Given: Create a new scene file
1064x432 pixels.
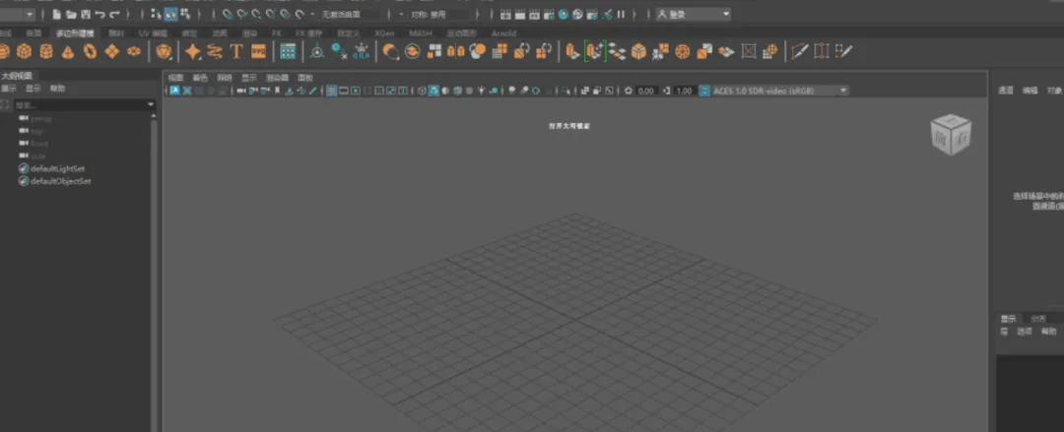Looking at the screenshot, I should point(57,14).
